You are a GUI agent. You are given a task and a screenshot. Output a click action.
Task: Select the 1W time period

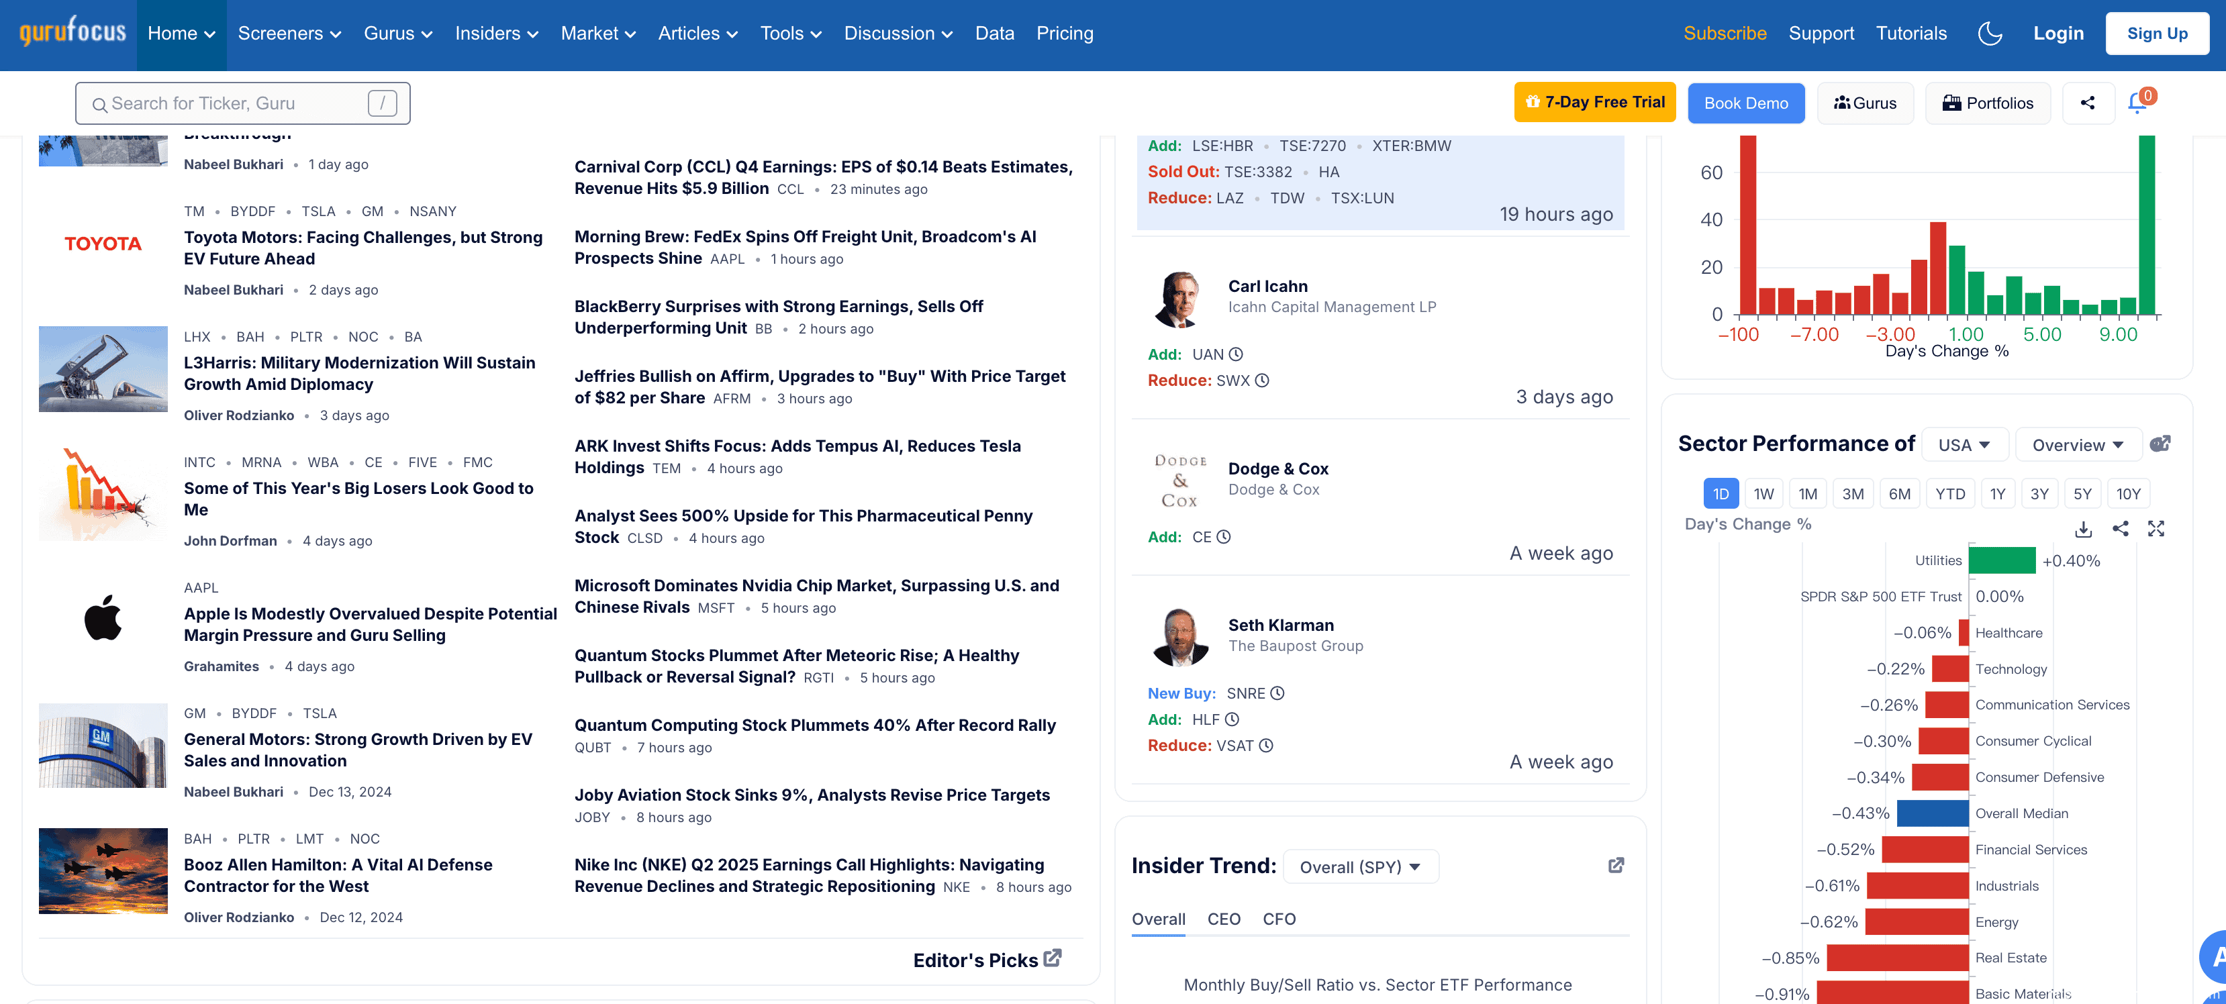coord(1763,494)
